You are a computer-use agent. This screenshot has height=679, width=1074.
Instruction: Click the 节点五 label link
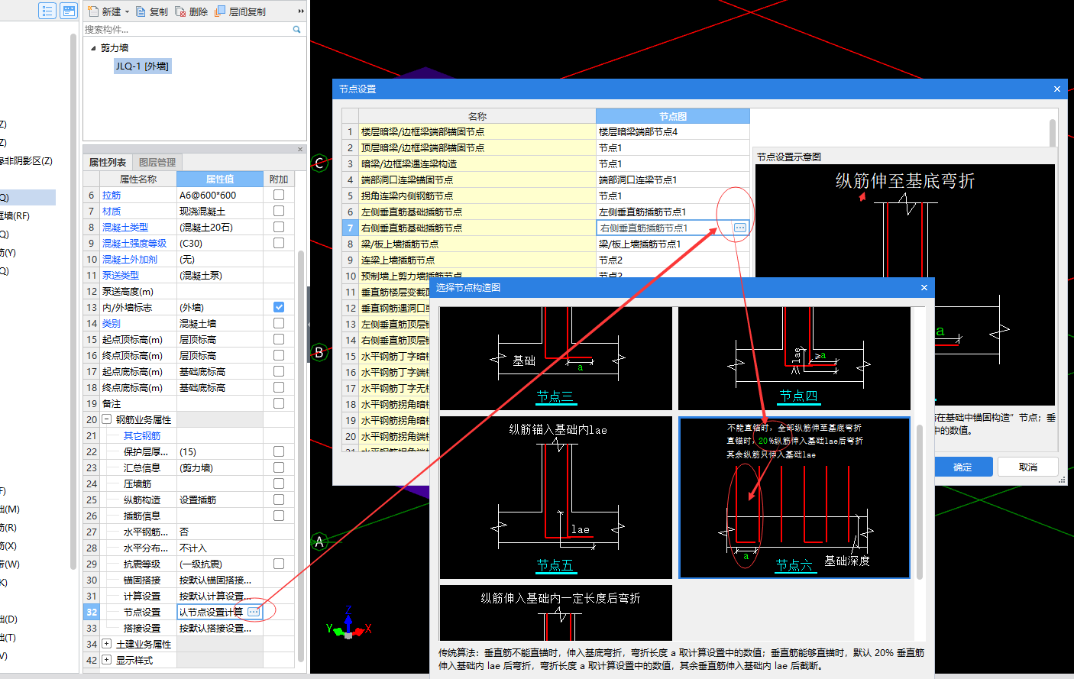pos(555,565)
